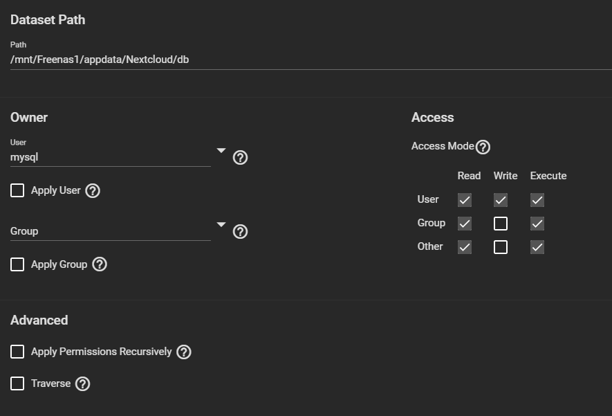
Task: Show help for Apply Group option
Action: click(x=100, y=264)
